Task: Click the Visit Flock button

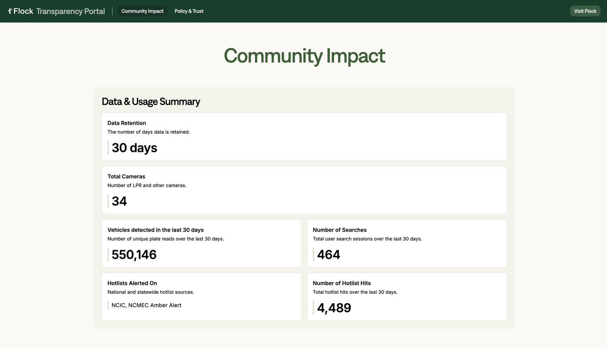Action: (x=585, y=11)
